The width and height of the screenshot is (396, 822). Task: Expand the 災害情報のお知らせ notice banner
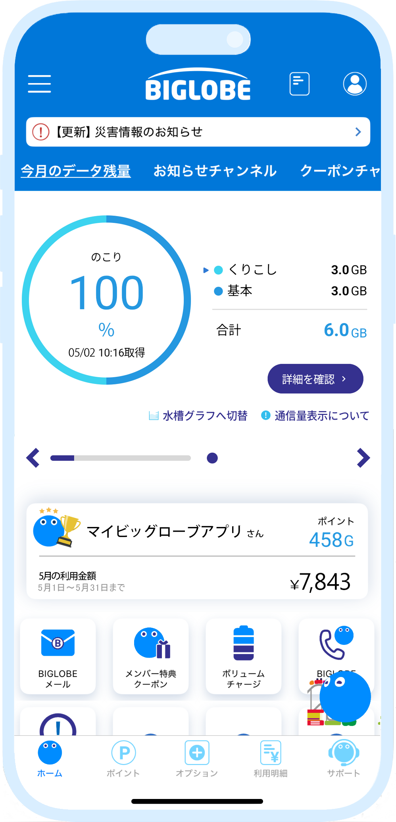[x=198, y=132]
